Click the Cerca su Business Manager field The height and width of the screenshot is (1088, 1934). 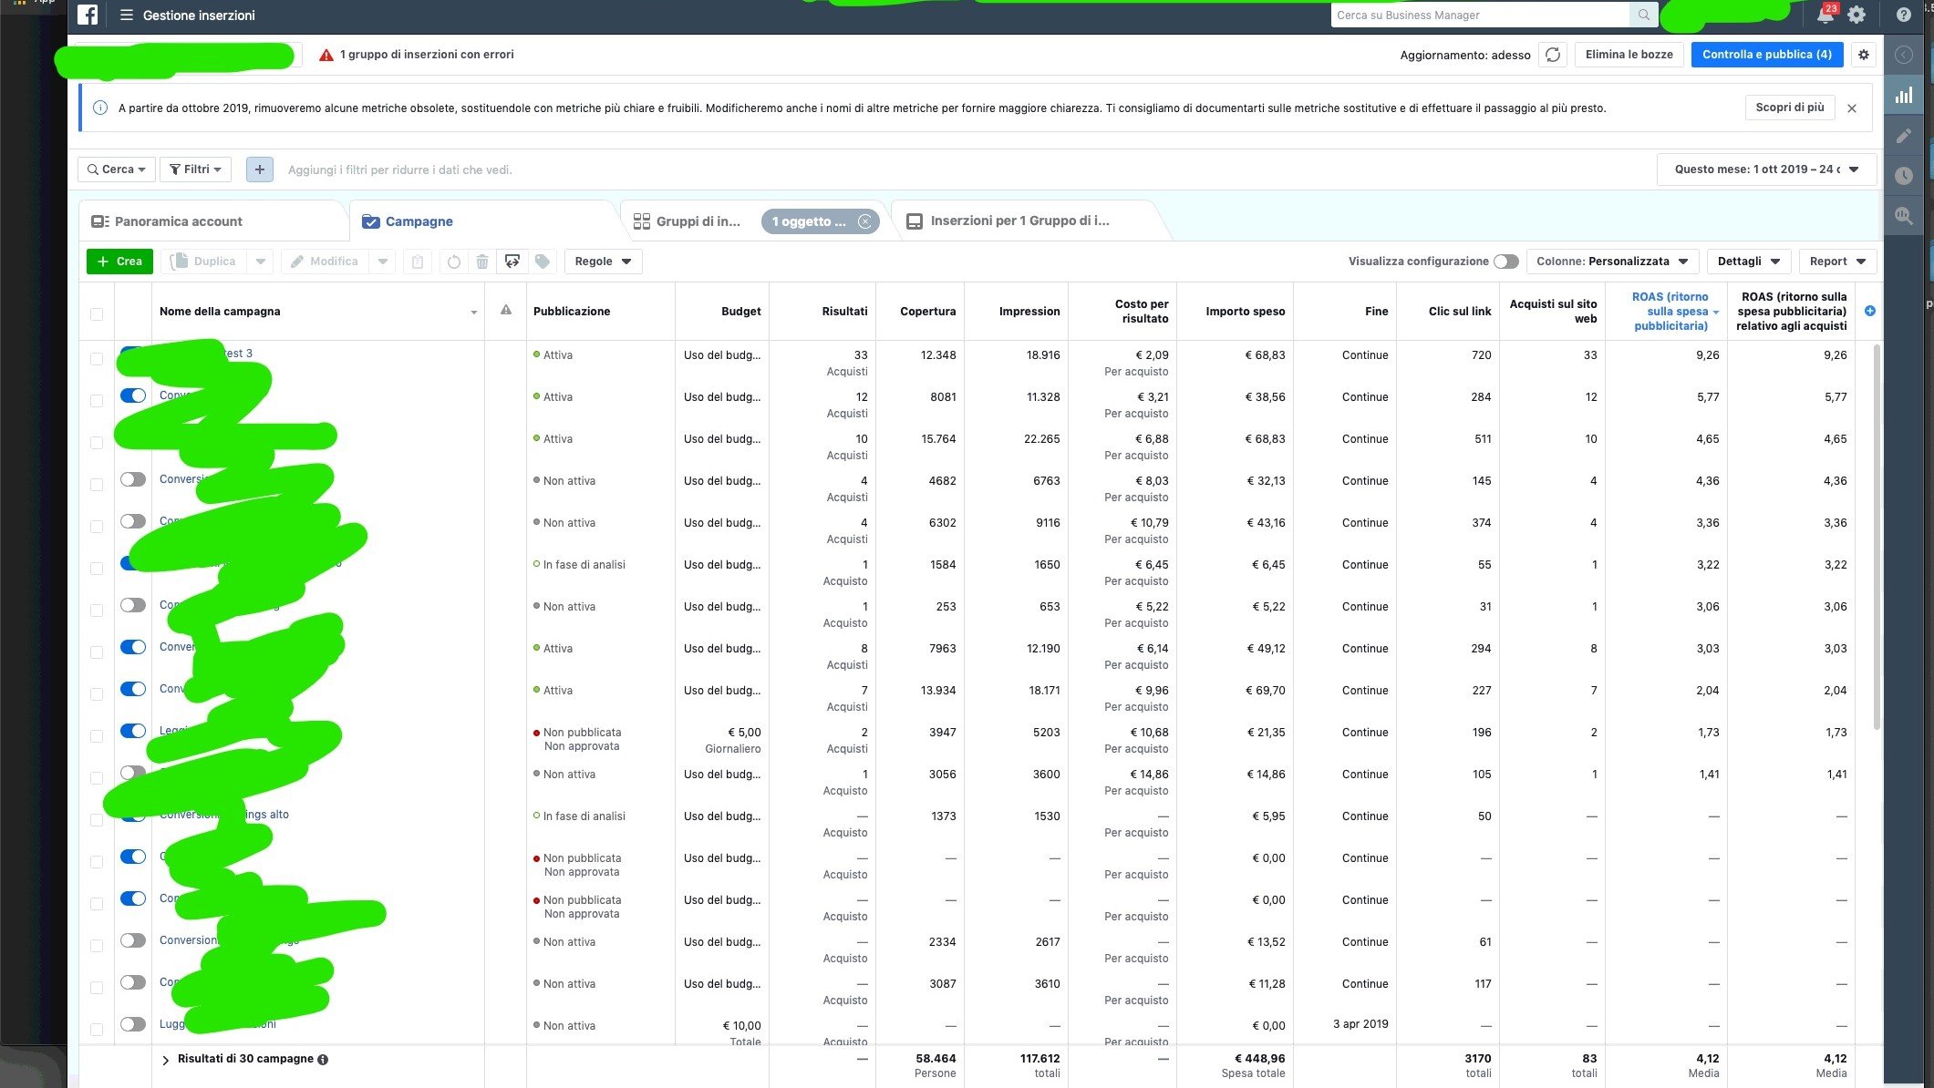[x=1479, y=15]
